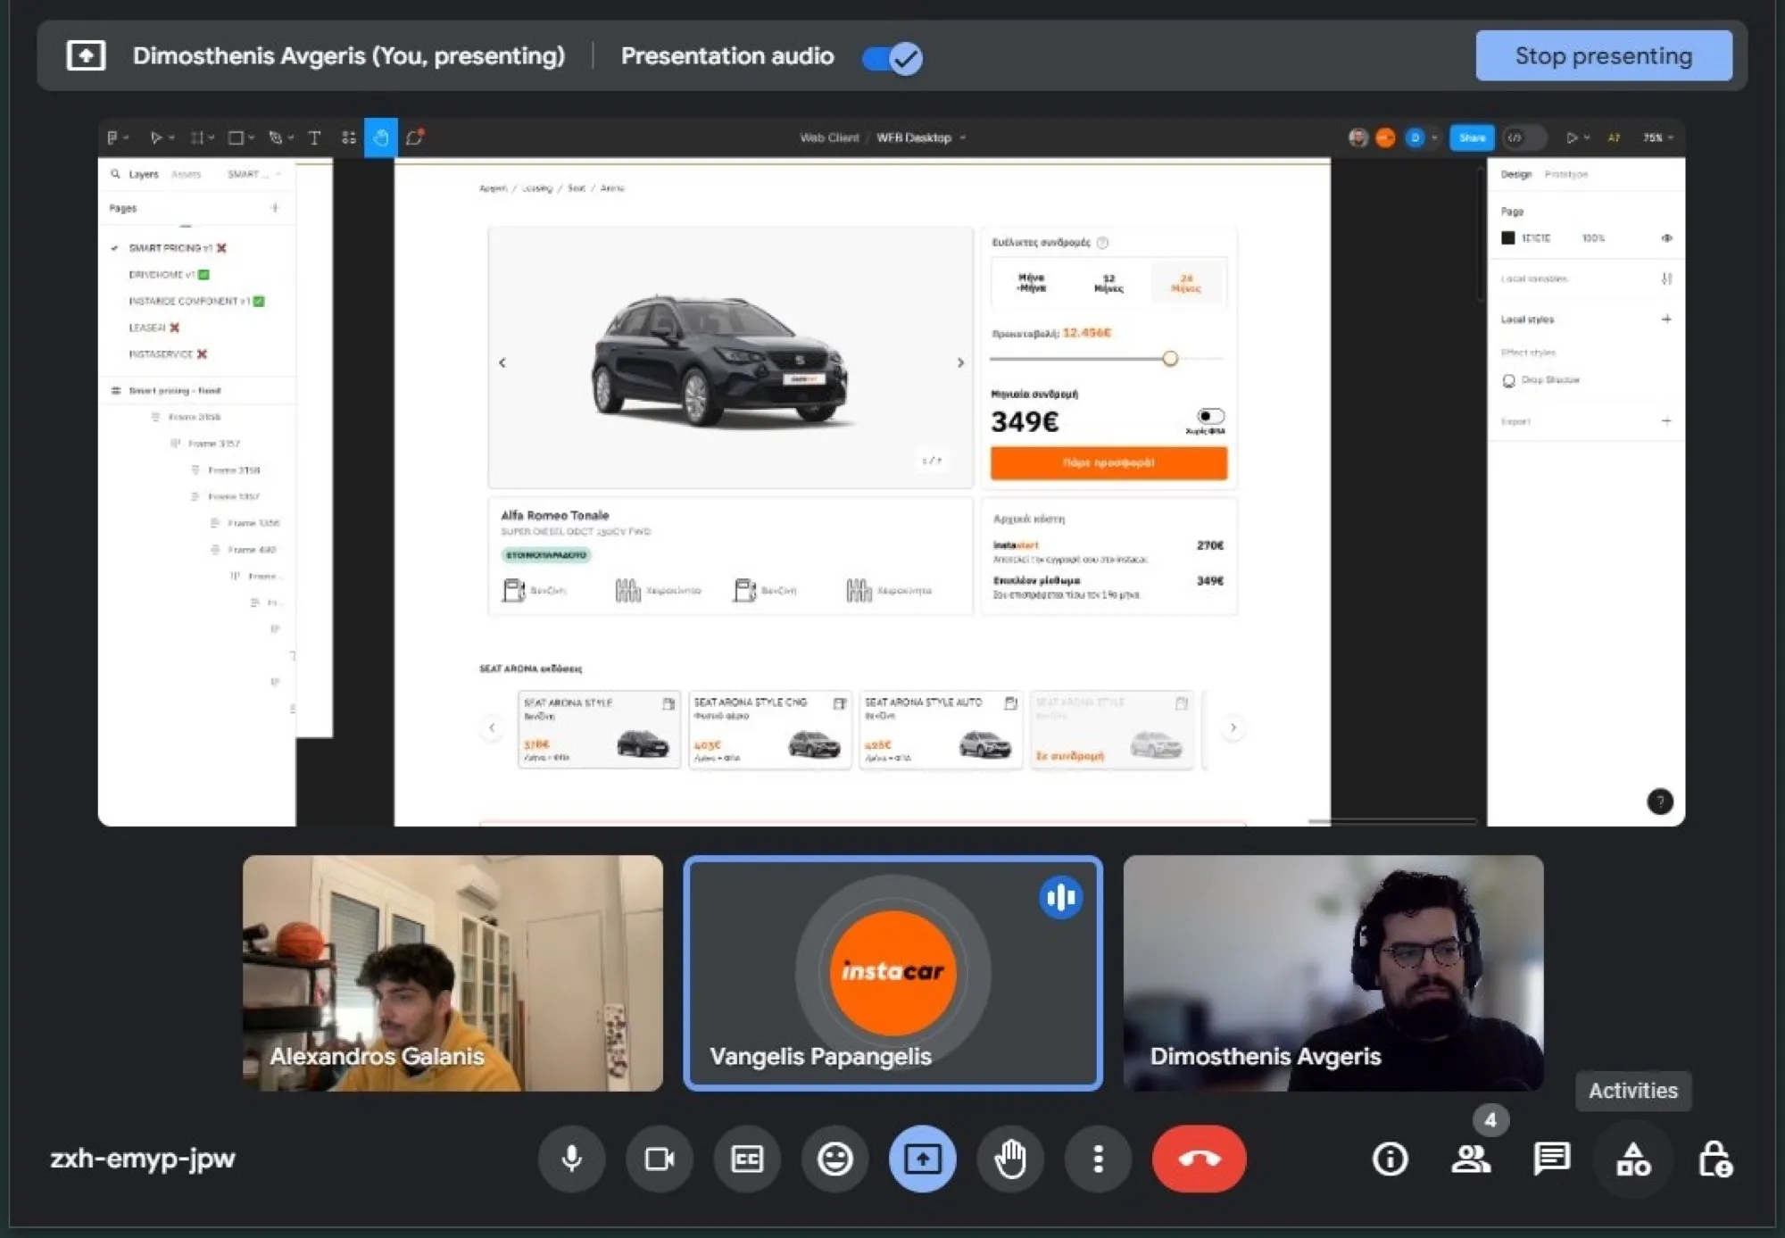This screenshot has width=1785, height=1238.
Task: Toggle the microphone in Meet controls
Action: tap(571, 1159)
